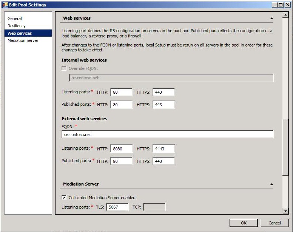Click the vertical scrollbar thumb
Screen dimensions: 293x232
coord(285,147)
